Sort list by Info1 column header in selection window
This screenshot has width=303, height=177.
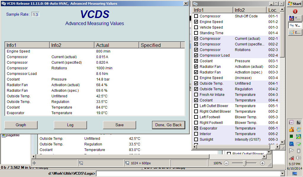(213, 10)
